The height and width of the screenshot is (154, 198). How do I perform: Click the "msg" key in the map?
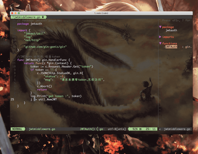pos(48,80)
